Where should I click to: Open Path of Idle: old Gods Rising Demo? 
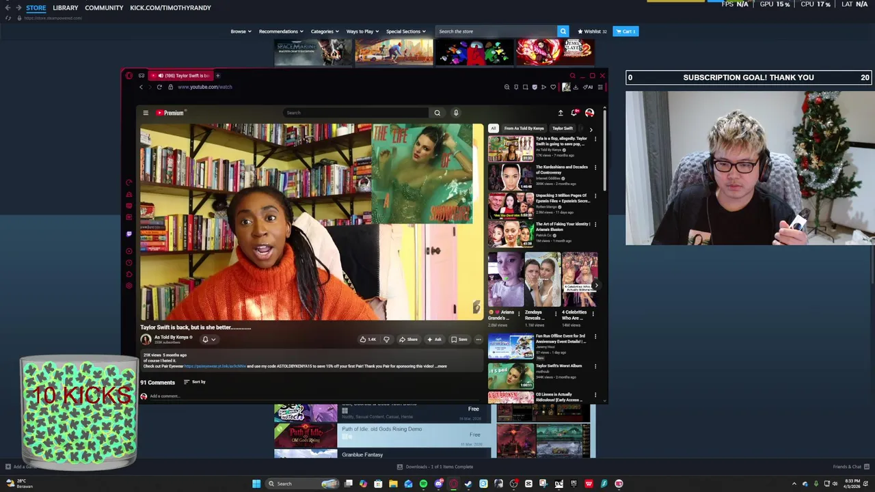[382, 435]
